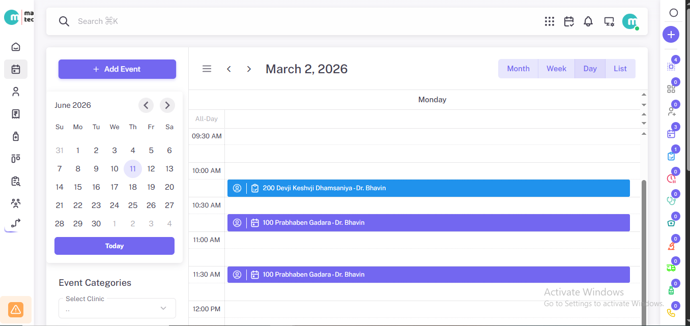Open the yellow phone call icon
This screenshot has height=326, width=690.
[671, 313]
